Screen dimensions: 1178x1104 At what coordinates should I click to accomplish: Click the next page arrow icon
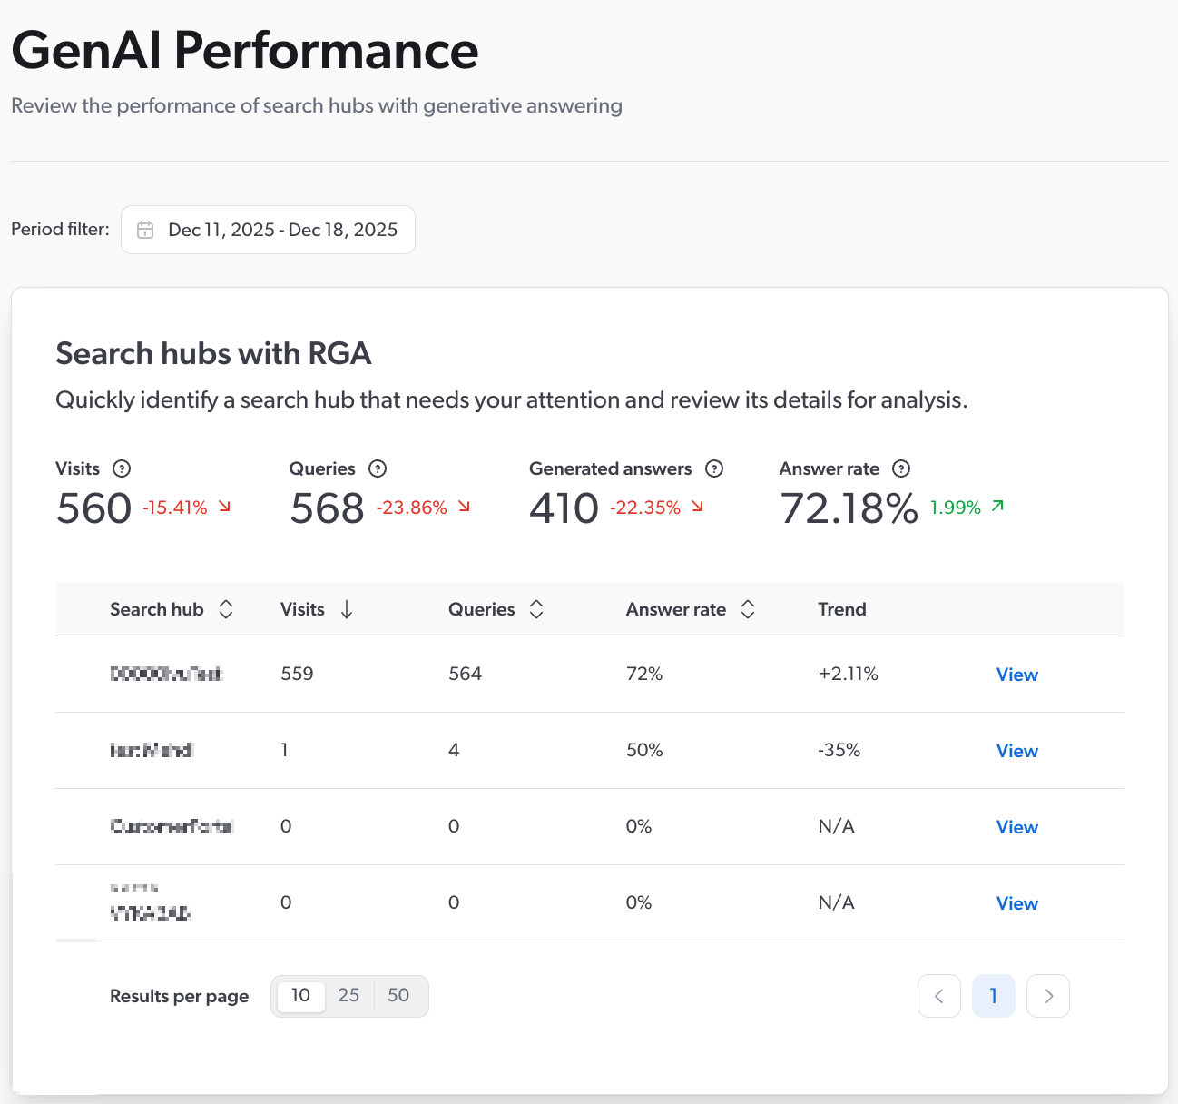[x=1048, y=996]
